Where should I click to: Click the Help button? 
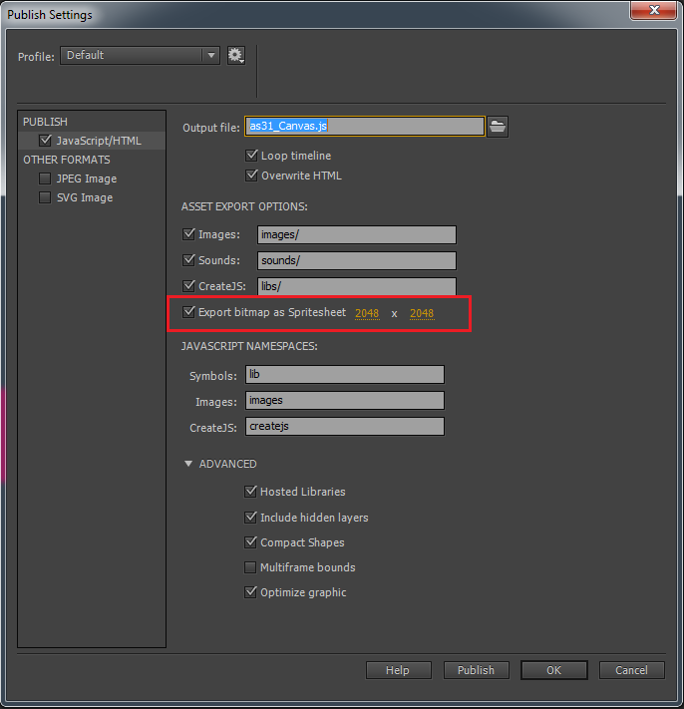coord(398,670)
